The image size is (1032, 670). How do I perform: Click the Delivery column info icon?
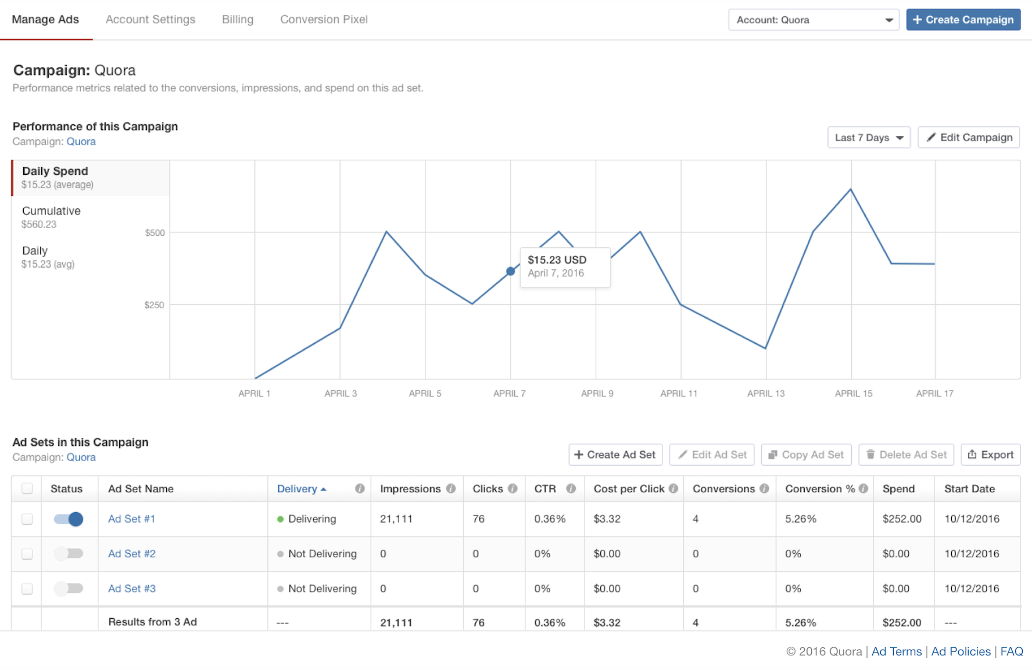tap(360, 489)
